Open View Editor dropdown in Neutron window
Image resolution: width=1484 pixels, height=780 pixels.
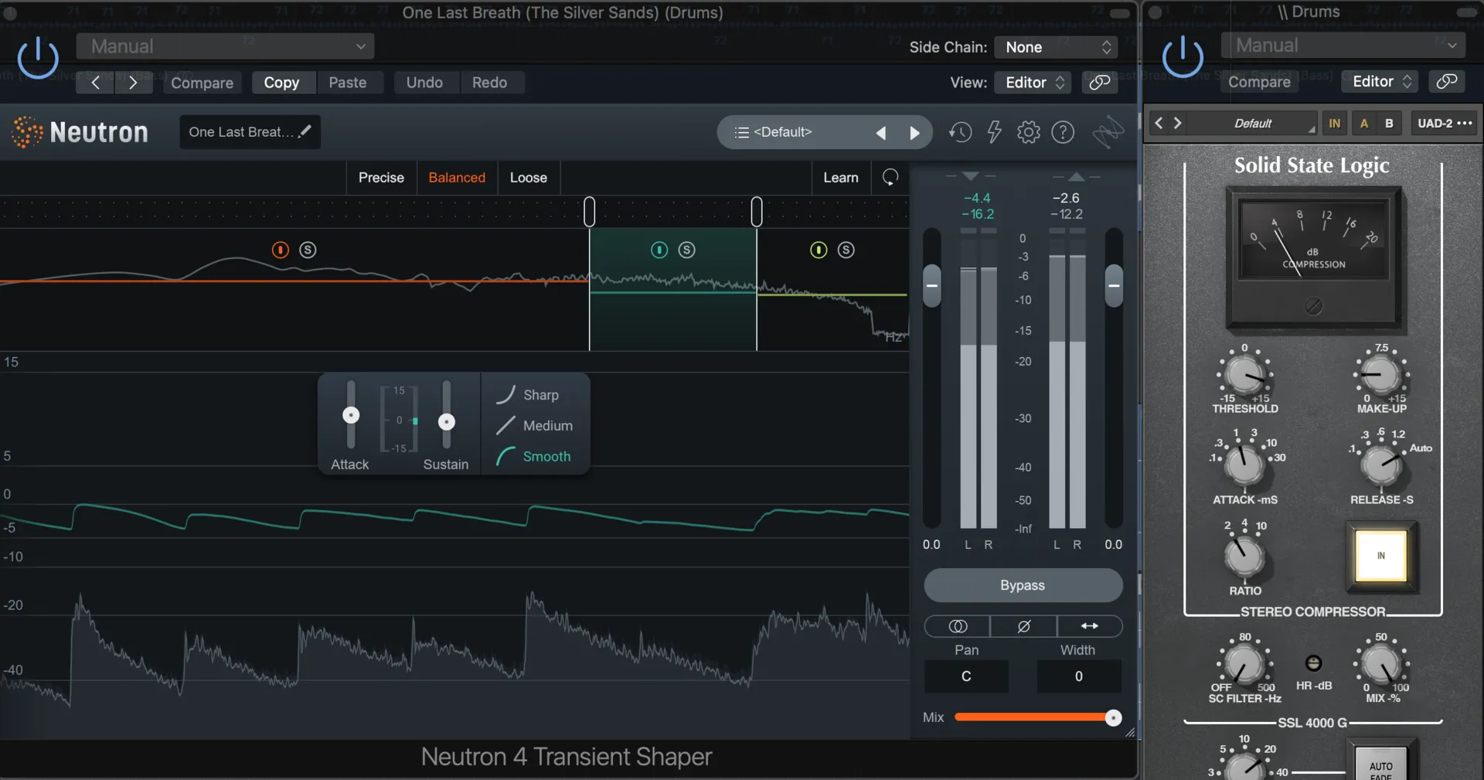click(x=1033, y=82)
